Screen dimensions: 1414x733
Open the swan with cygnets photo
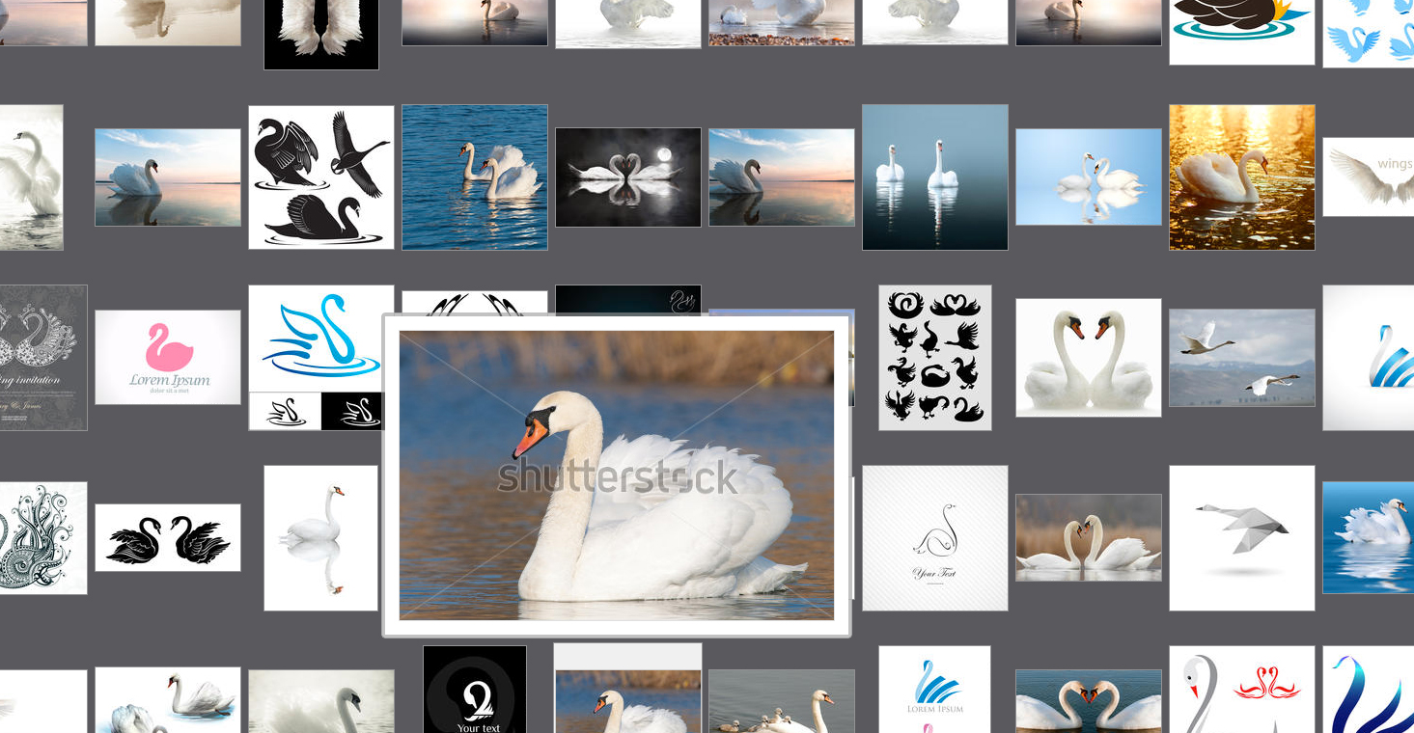click(782, 702)
